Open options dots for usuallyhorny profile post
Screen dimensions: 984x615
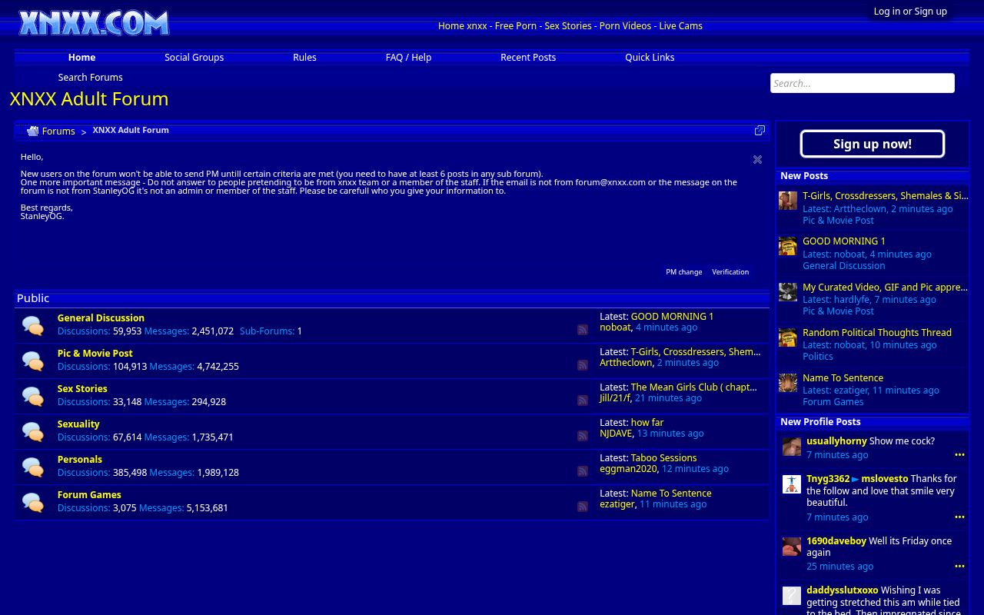coord(959,455)
